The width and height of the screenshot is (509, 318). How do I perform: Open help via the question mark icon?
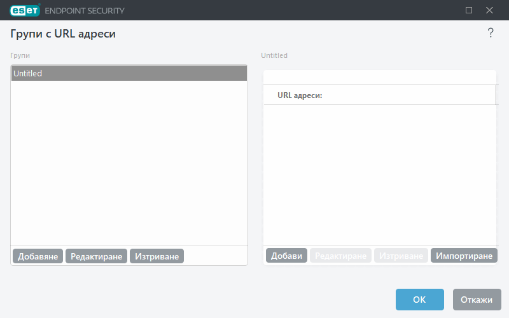[x=491, y=33]
